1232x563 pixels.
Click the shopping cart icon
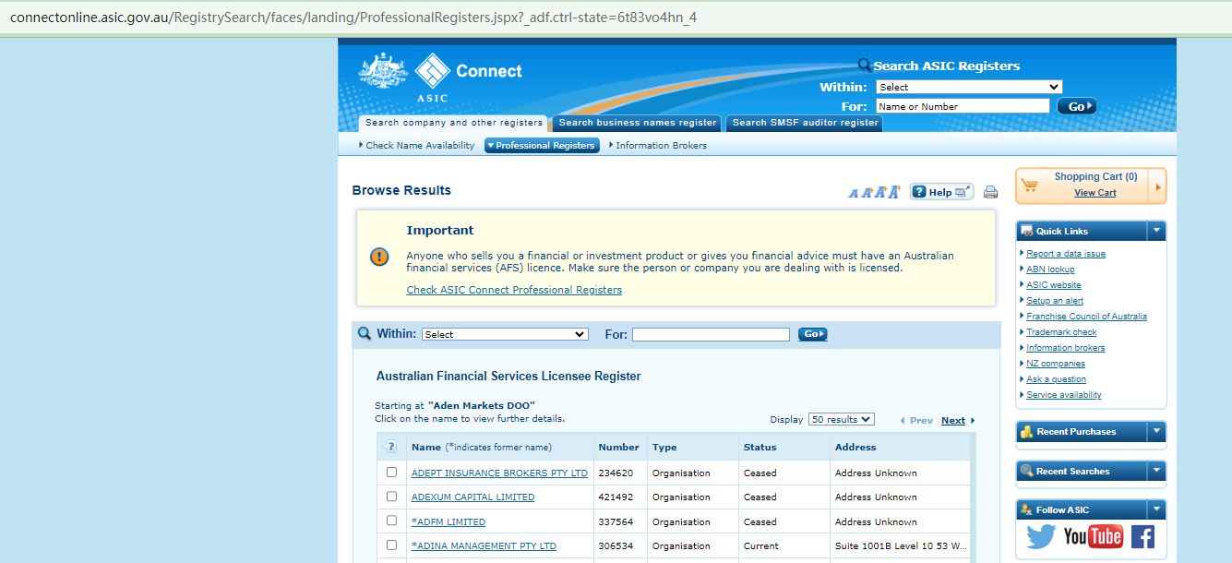tap(1030, 185)
